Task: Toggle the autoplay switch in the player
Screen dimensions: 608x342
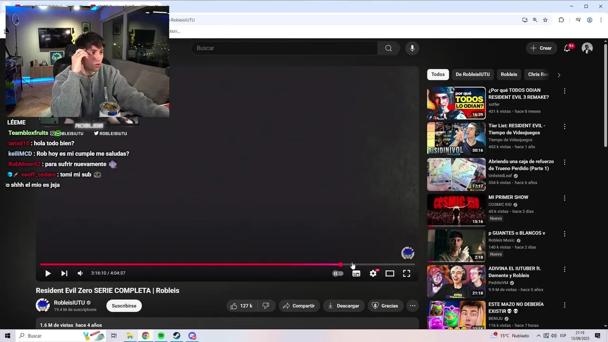Action: [338, 273]
